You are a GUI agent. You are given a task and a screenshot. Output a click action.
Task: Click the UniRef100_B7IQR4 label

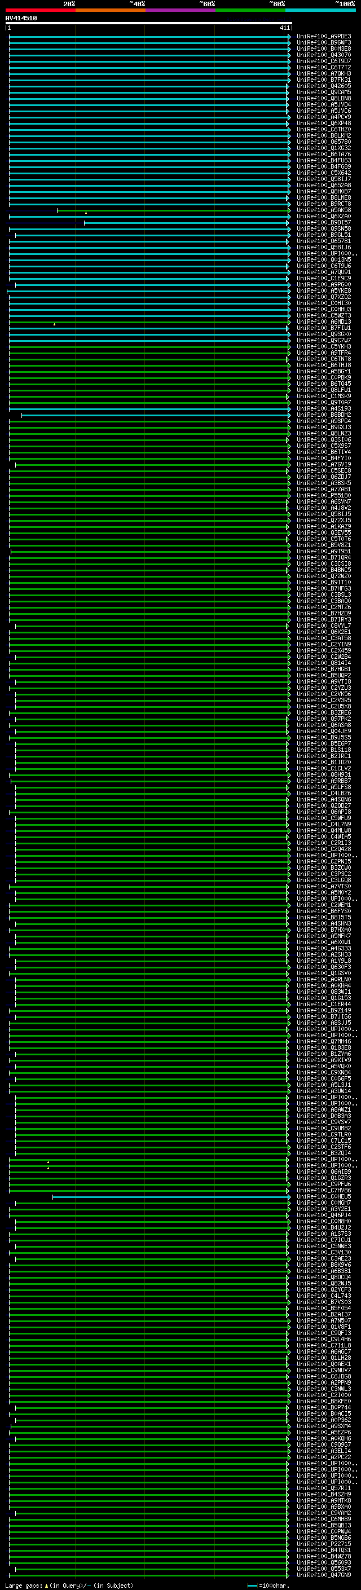click(323, 557)
